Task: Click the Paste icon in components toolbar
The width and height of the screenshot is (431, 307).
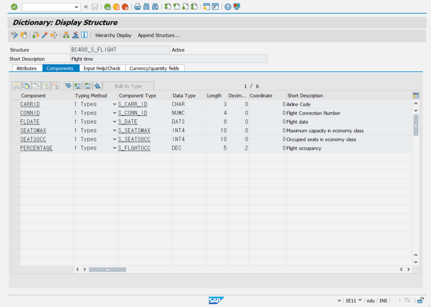Action: point(36,86)
